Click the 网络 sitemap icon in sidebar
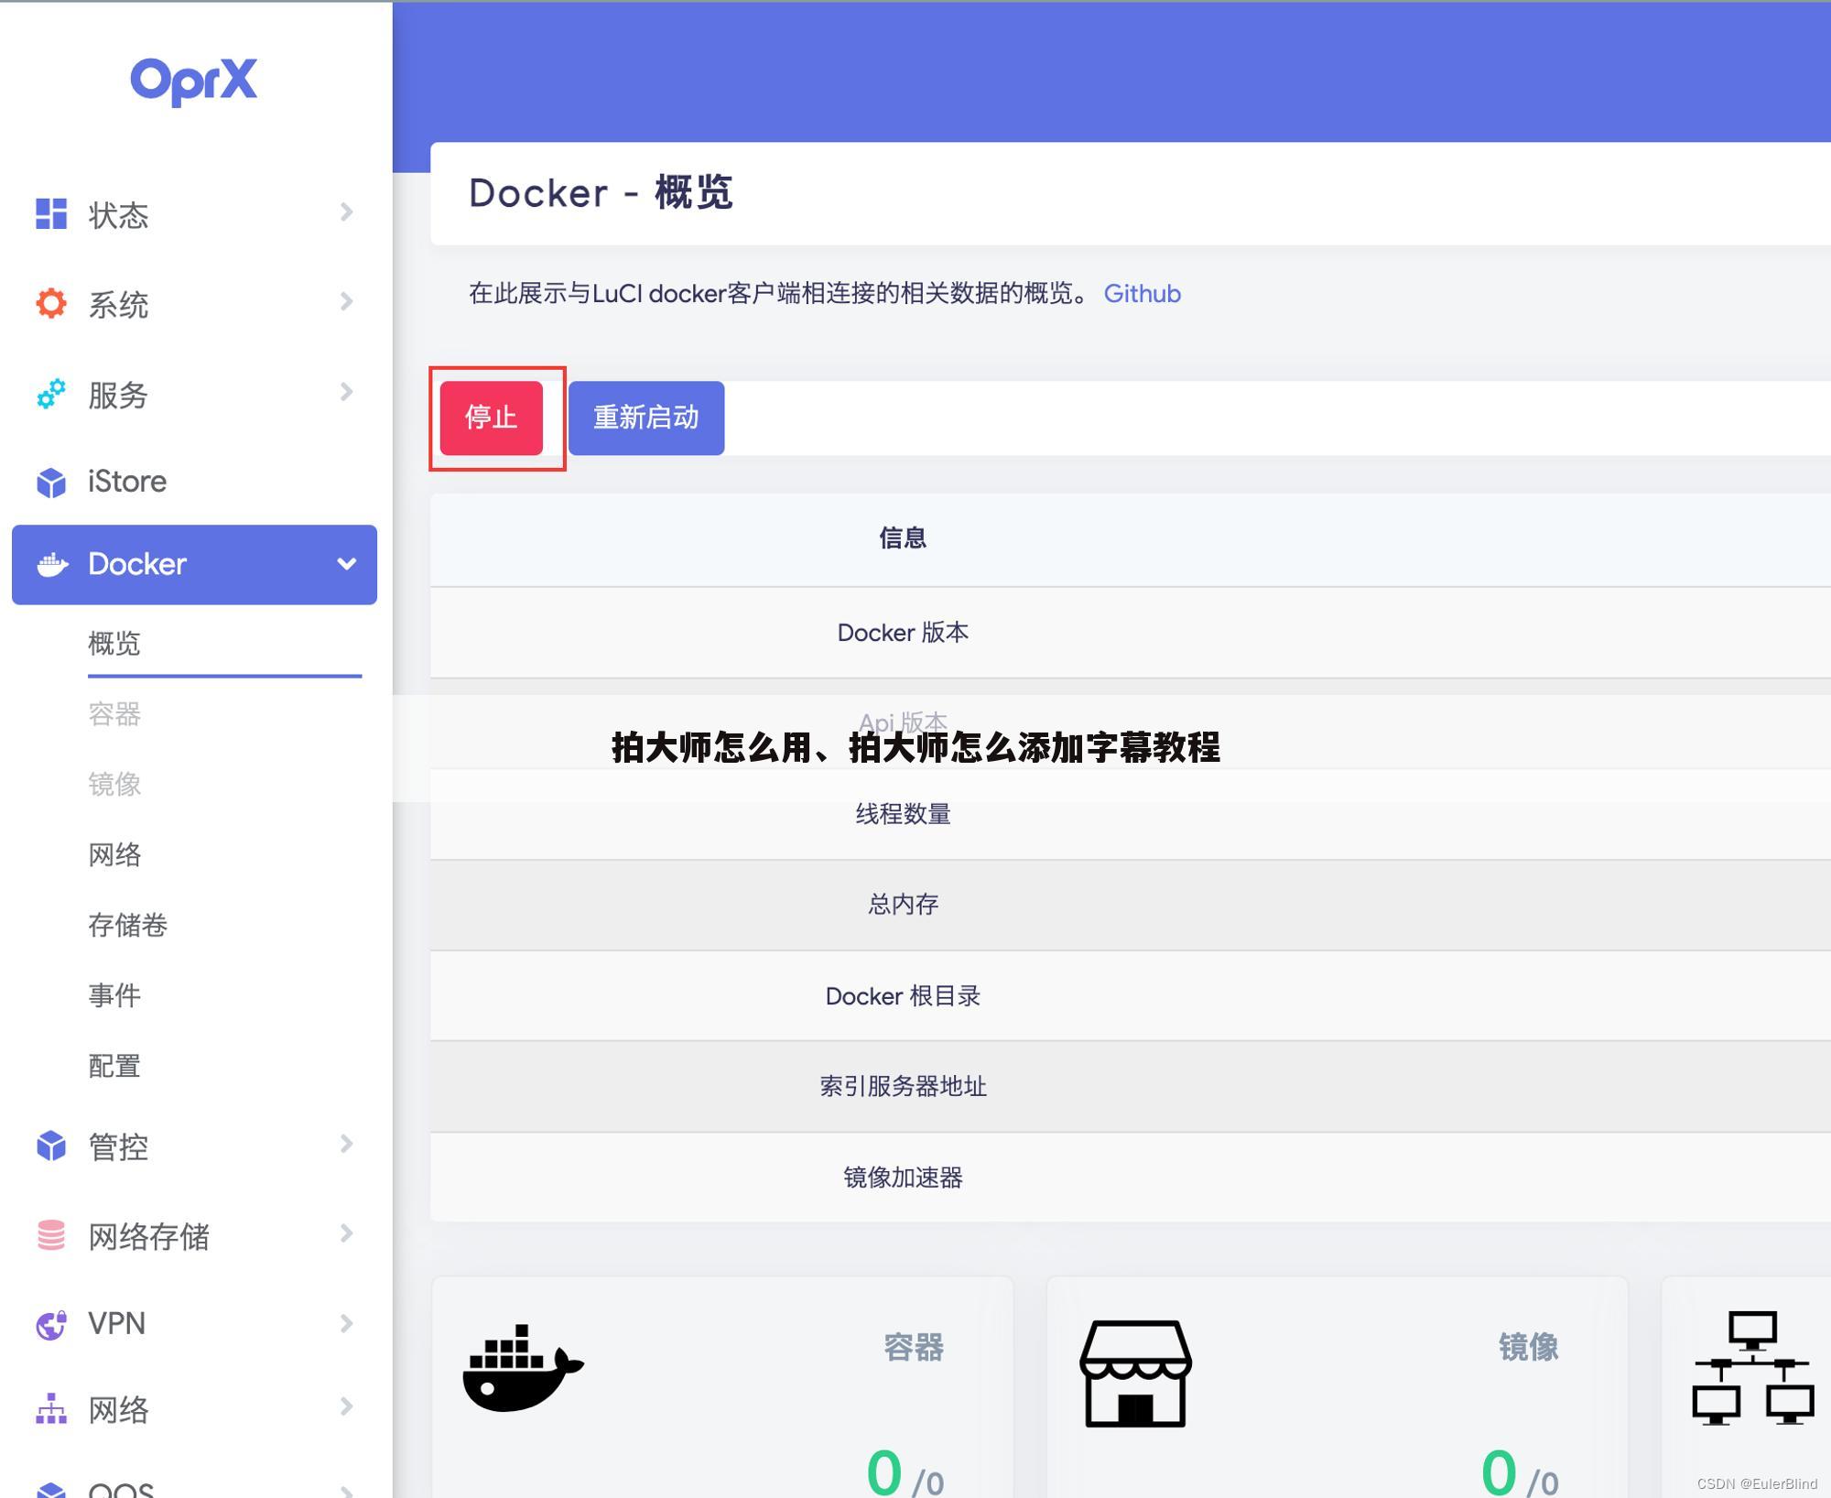 coord(51,1408)
